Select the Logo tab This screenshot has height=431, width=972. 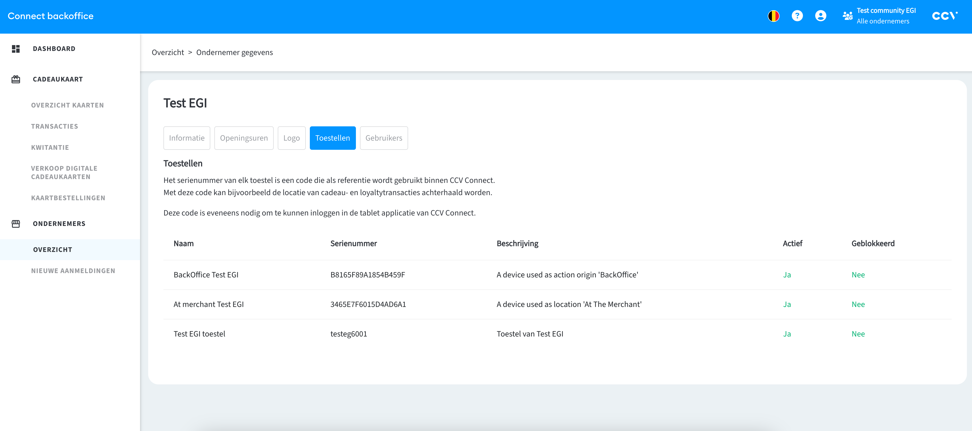coord(291,138)
